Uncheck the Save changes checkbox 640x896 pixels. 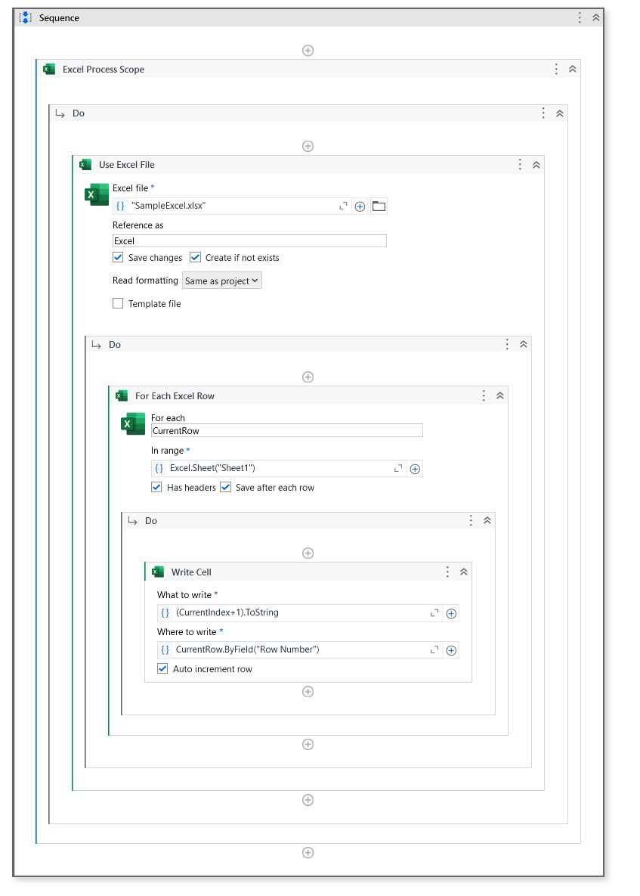pyautogui.click(x=118, y=257)
